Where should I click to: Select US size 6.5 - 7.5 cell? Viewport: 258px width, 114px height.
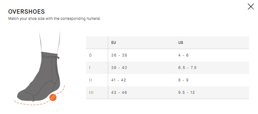coord(187,68)
